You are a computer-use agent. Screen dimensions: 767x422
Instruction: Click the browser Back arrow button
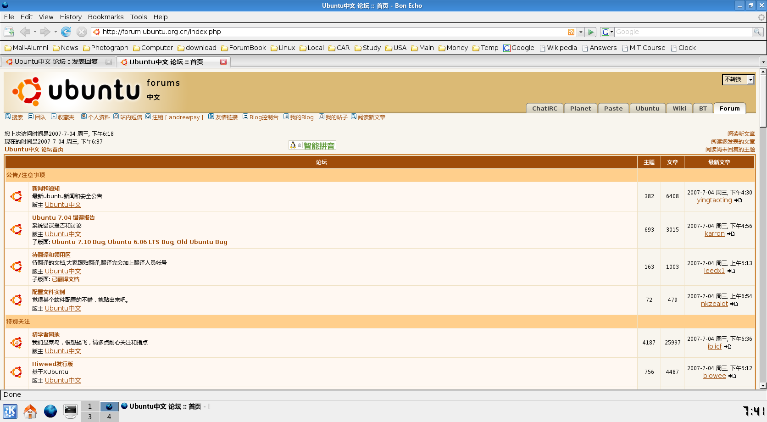point(25,32)
